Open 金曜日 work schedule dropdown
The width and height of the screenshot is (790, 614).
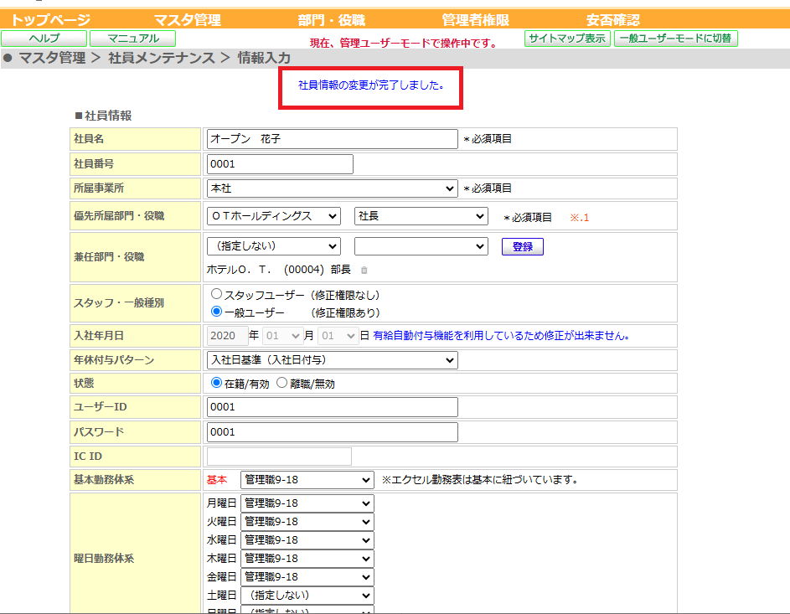(x=307, y=577)
